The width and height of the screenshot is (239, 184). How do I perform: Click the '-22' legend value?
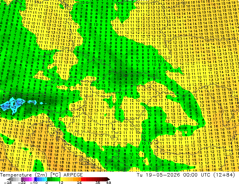[x=22, y=182]
